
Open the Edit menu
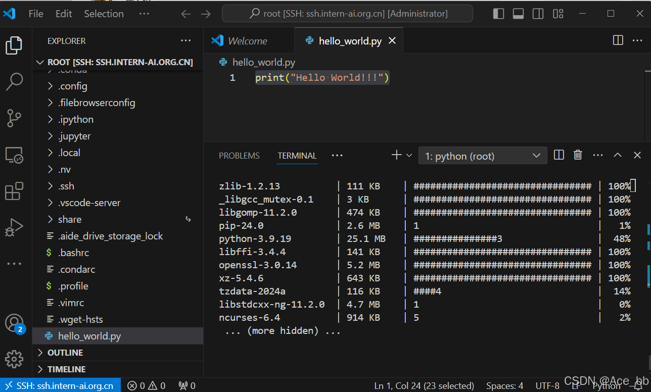(64, 14)
